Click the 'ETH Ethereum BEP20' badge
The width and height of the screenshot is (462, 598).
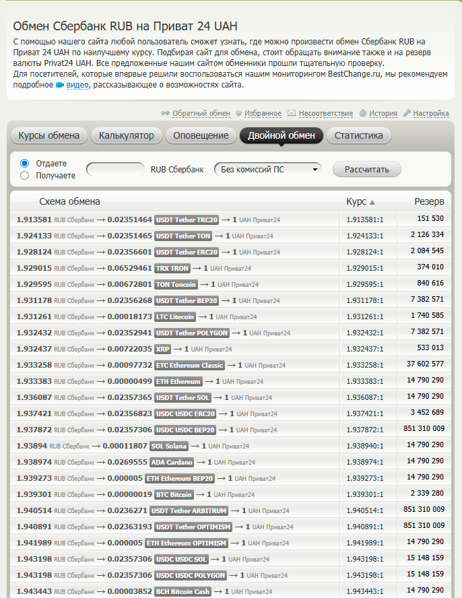[x=180, y=478]
